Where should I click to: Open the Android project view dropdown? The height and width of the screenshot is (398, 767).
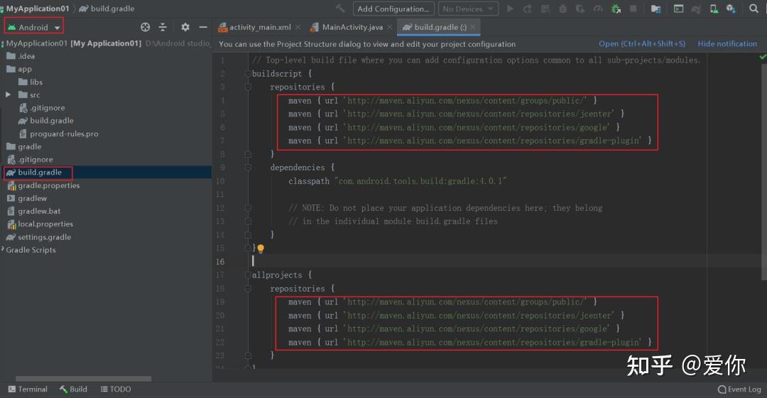(33, 27)
